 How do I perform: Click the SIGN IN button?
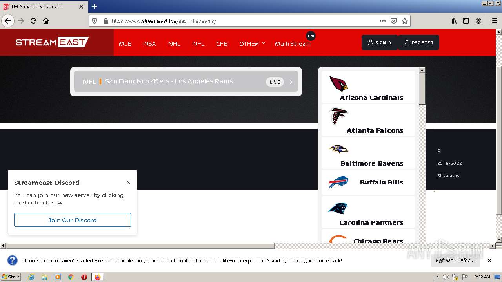[380, 43]
